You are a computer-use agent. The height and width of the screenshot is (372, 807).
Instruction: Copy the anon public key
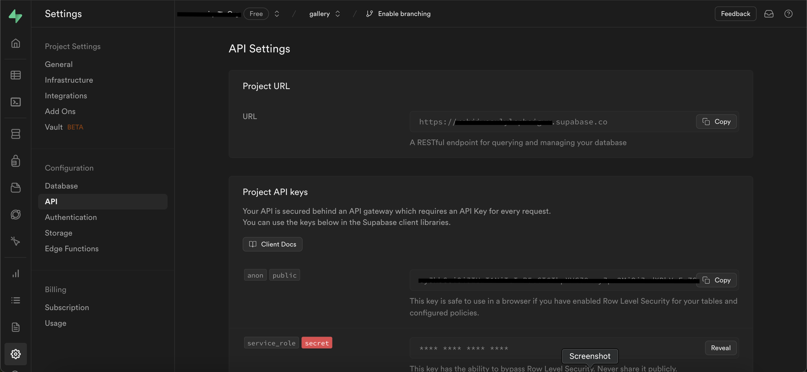coord(716,280)
